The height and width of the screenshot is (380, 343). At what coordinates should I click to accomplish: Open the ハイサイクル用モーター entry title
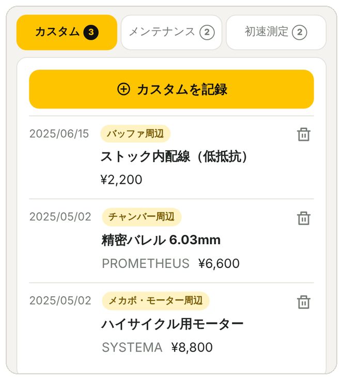click(173, 324)
